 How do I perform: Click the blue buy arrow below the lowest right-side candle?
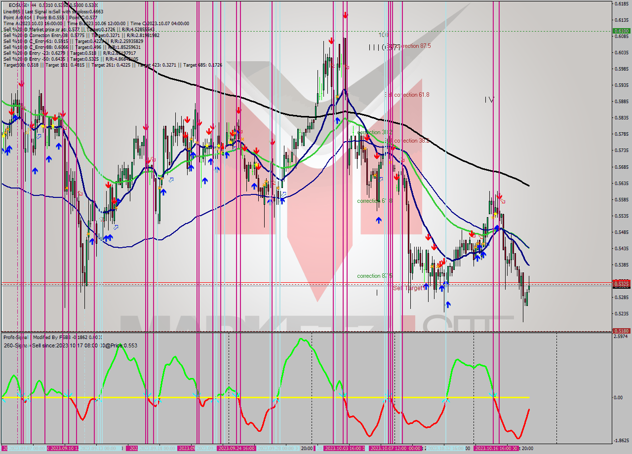coord(448,304)
